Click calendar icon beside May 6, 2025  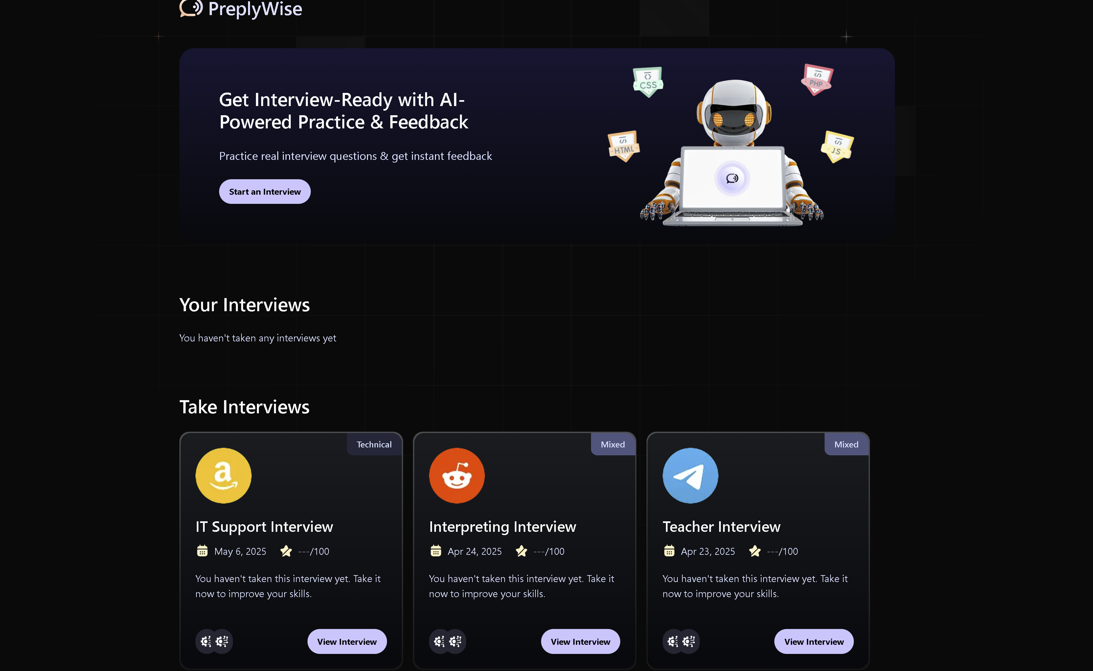[x=202, y=551]
